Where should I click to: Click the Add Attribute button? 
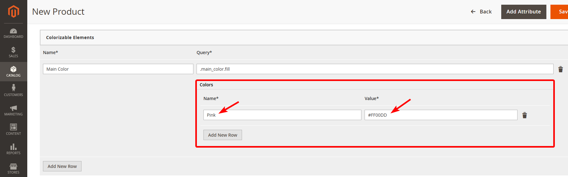pyautogui.click(x=523, y=12)
